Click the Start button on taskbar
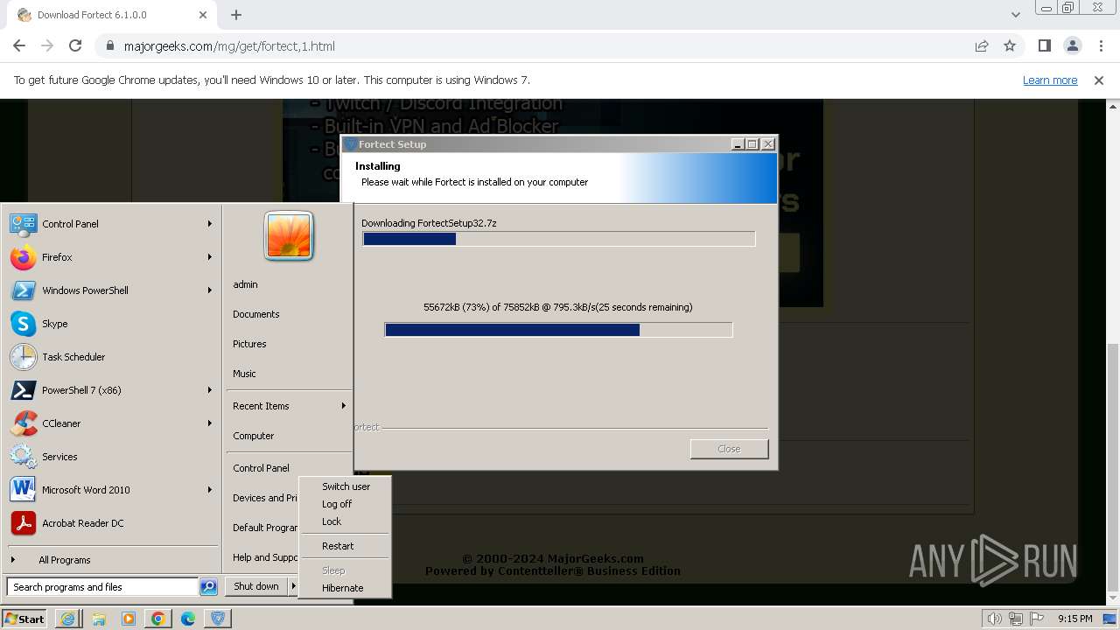Image resolution: width=1120 pixels, height=630 pixels. coord(24,619)
